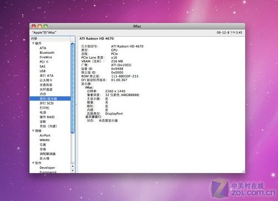278x201 pixels.
Task: Click the iMac: display subheading
Action: click(89, 87)
